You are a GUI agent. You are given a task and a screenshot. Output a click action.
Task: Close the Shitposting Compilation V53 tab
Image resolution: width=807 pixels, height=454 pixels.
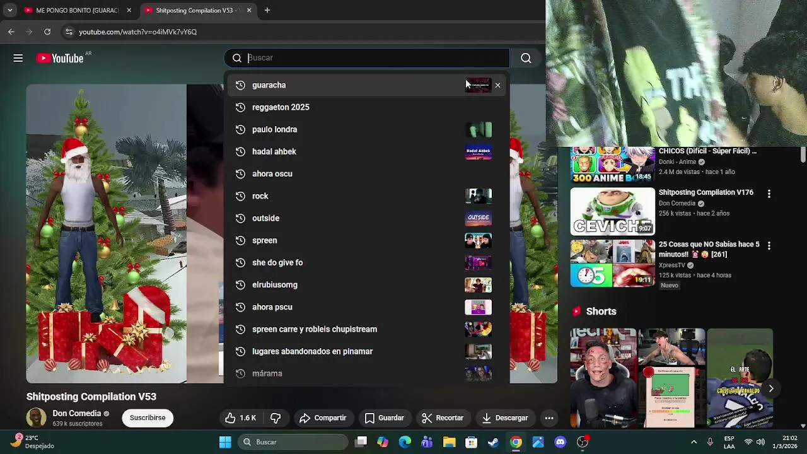click(249, 11)
